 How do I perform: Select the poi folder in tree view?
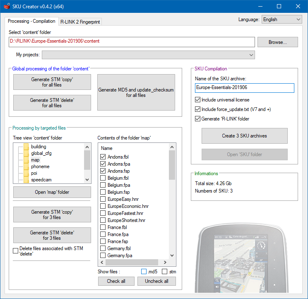(34, 173)
